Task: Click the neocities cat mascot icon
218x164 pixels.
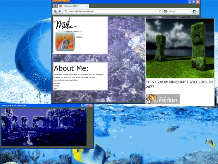Action: click(x=152, y=99)
